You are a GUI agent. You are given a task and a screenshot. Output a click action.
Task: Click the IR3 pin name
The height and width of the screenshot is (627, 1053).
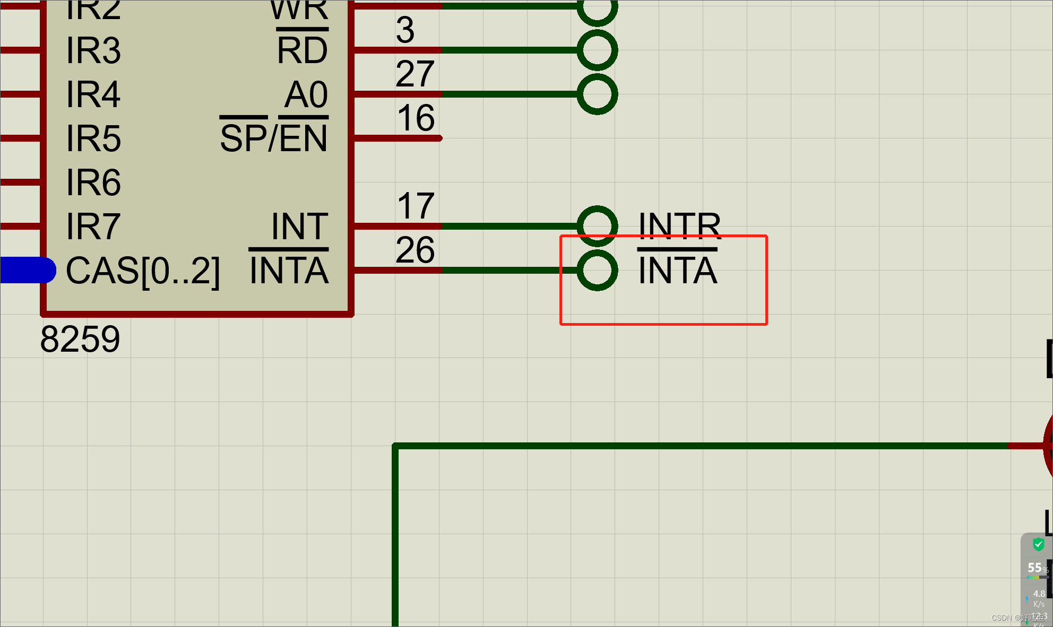93,50
